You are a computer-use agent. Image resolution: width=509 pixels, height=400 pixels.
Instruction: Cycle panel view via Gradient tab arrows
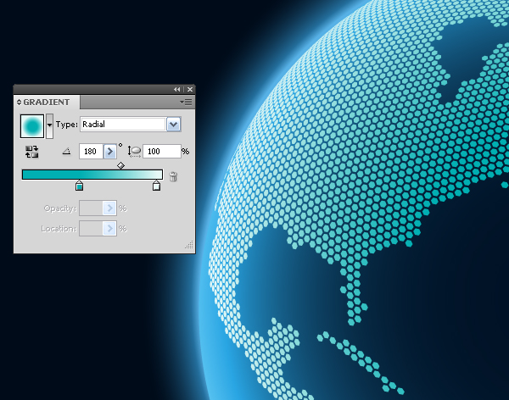pyautogui.click(x=19, y=103)
